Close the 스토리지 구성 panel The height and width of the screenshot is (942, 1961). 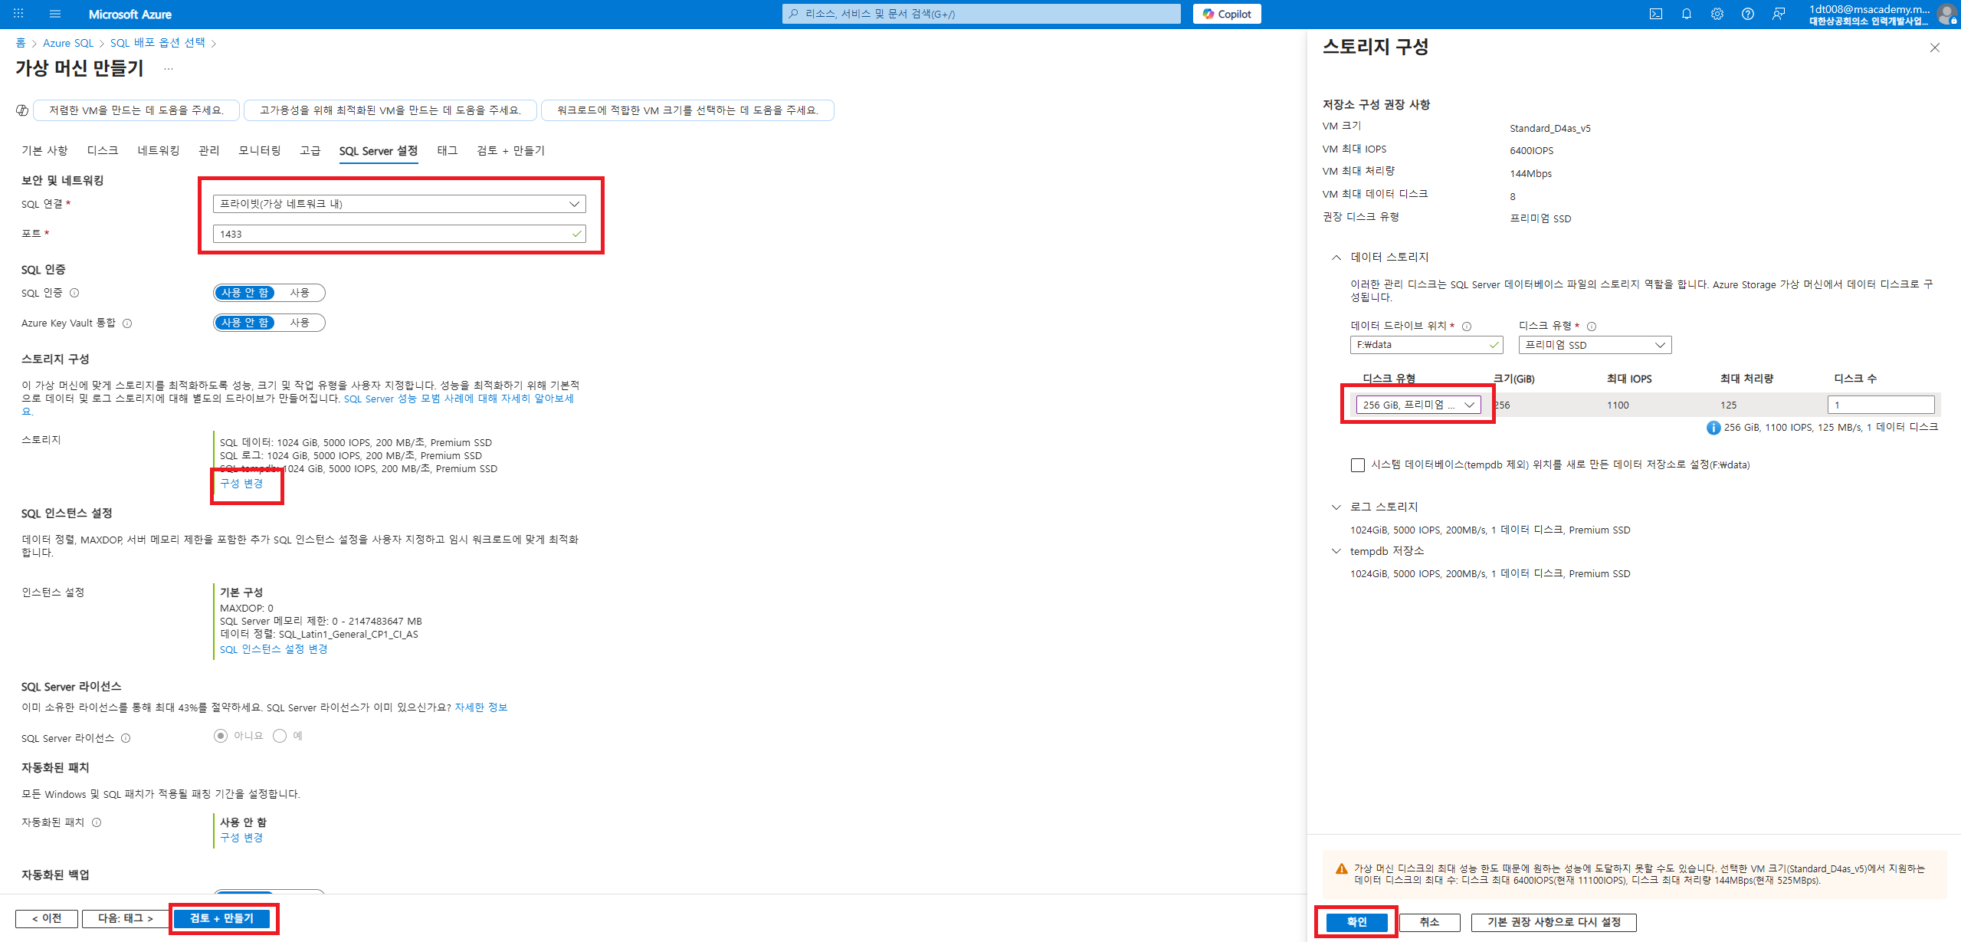pos(1935,48)
